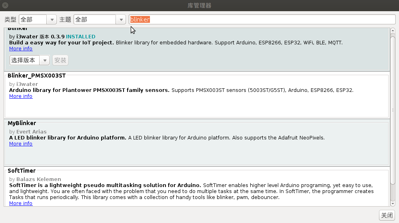Image resolution: width=399 pixels, height=223 pixels.
Task: Click the blinker search input field
Action: click(x=262, y=20)
